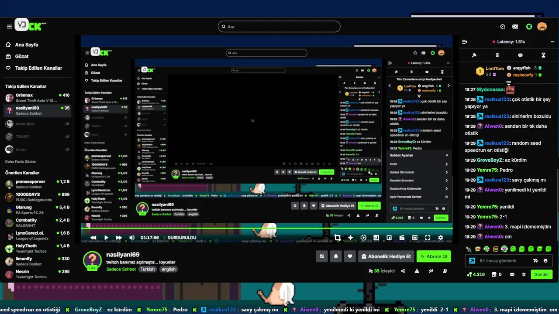Open the hamburger menu beside Kick logo
The image size is (559, 314).
pyautogui.click(x=9, y=27)
